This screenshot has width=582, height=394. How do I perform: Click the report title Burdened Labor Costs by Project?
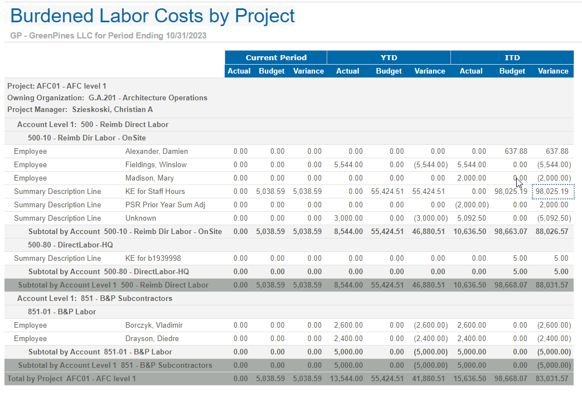(x=152, y=16)
